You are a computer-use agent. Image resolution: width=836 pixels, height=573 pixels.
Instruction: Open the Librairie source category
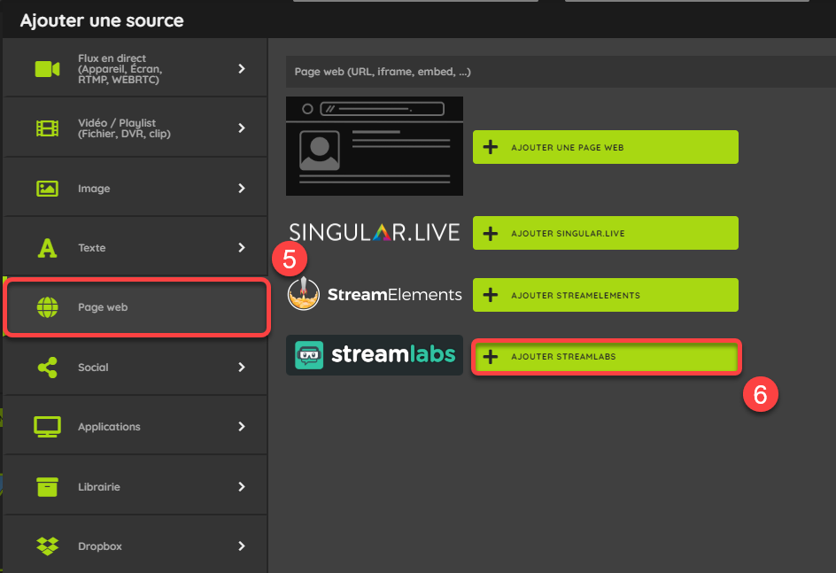(135, 486)
